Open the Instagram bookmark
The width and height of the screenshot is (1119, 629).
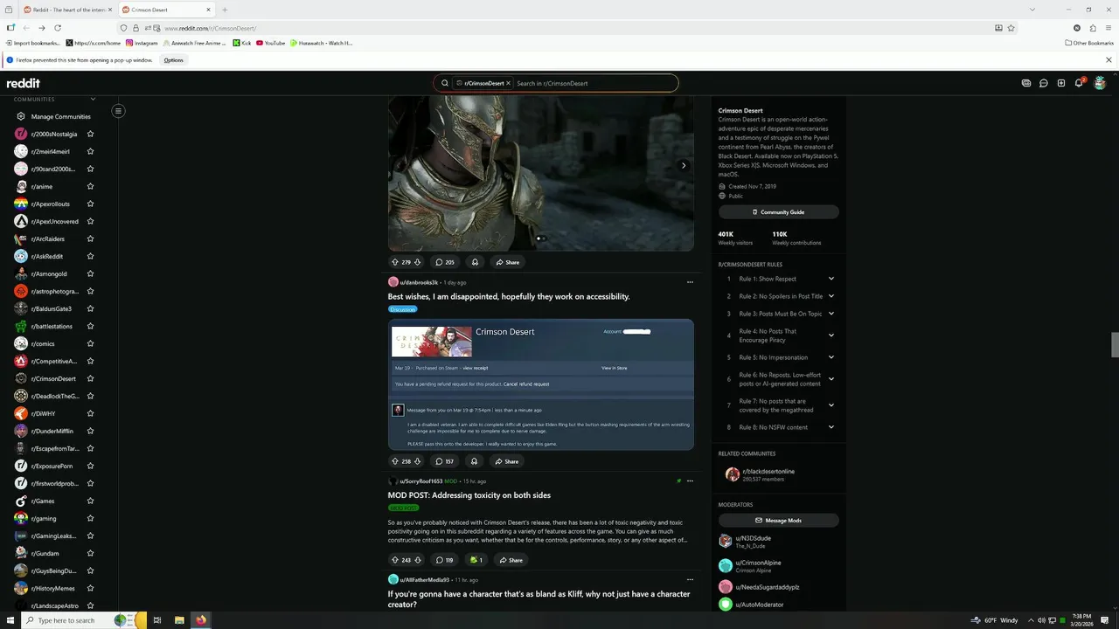coord(142,43)
